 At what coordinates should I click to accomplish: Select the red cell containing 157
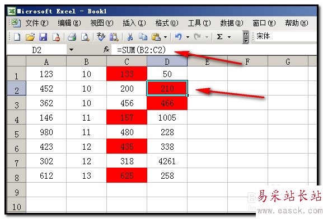(x=127, y=117)
